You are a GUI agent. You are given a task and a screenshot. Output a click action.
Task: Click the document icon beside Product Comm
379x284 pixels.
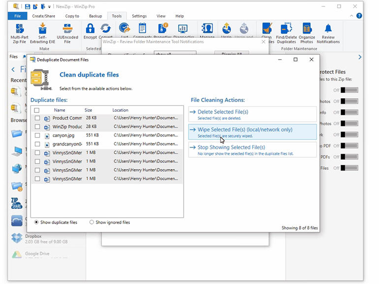click(47, 118)
